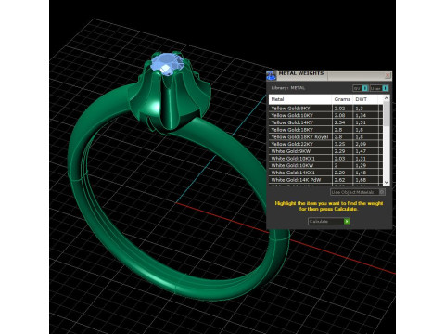Click the Library: METAL label

coord(288,88)
